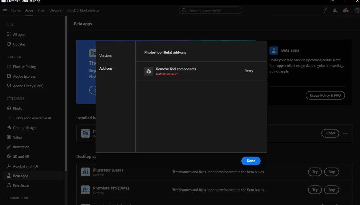Click the 3D and AR cube icon
This screenshot has height=205, width=360.
click(9, 157)
